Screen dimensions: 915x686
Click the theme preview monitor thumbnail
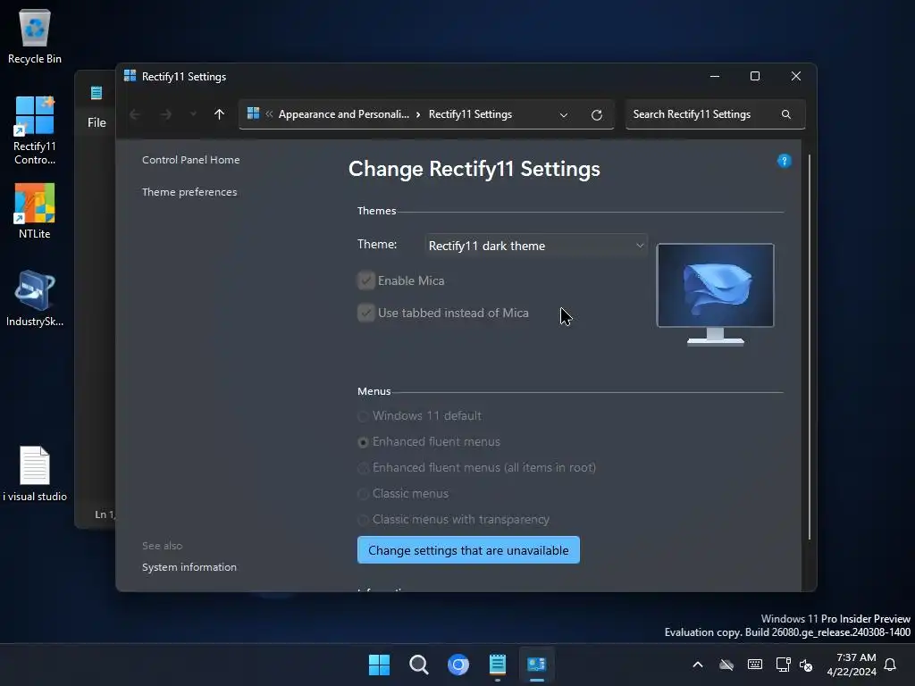coord(716,294)
